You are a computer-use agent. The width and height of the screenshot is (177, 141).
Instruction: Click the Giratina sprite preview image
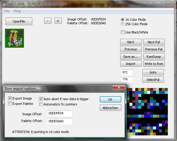click(15, 38)
